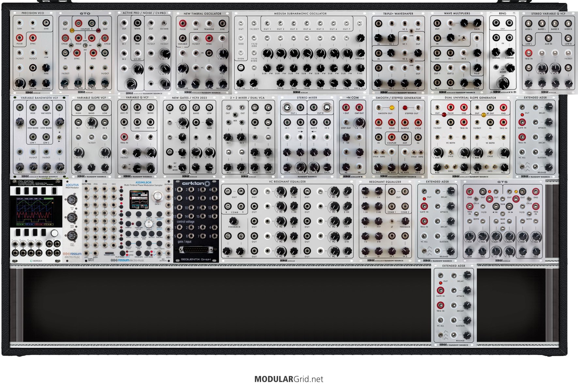Click the RUN jack on the GTO
The image size is (578, 386).
coord(94,53)
